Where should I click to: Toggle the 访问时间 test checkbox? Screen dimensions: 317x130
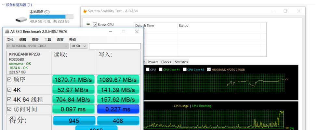click(x=9, y=109)
